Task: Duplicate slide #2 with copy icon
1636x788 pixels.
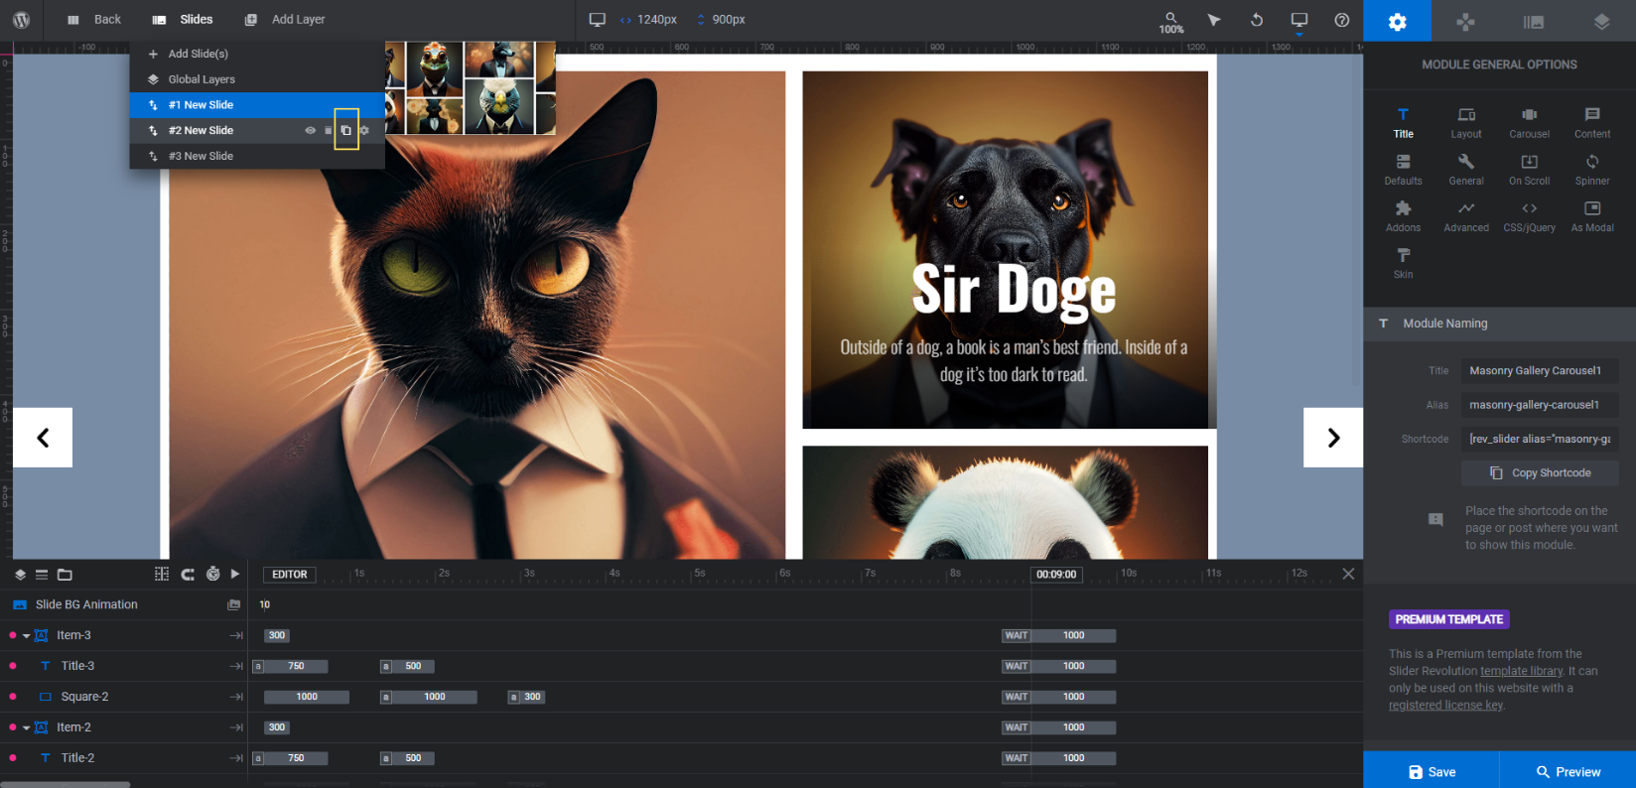Action: click(x=345, y=130)
